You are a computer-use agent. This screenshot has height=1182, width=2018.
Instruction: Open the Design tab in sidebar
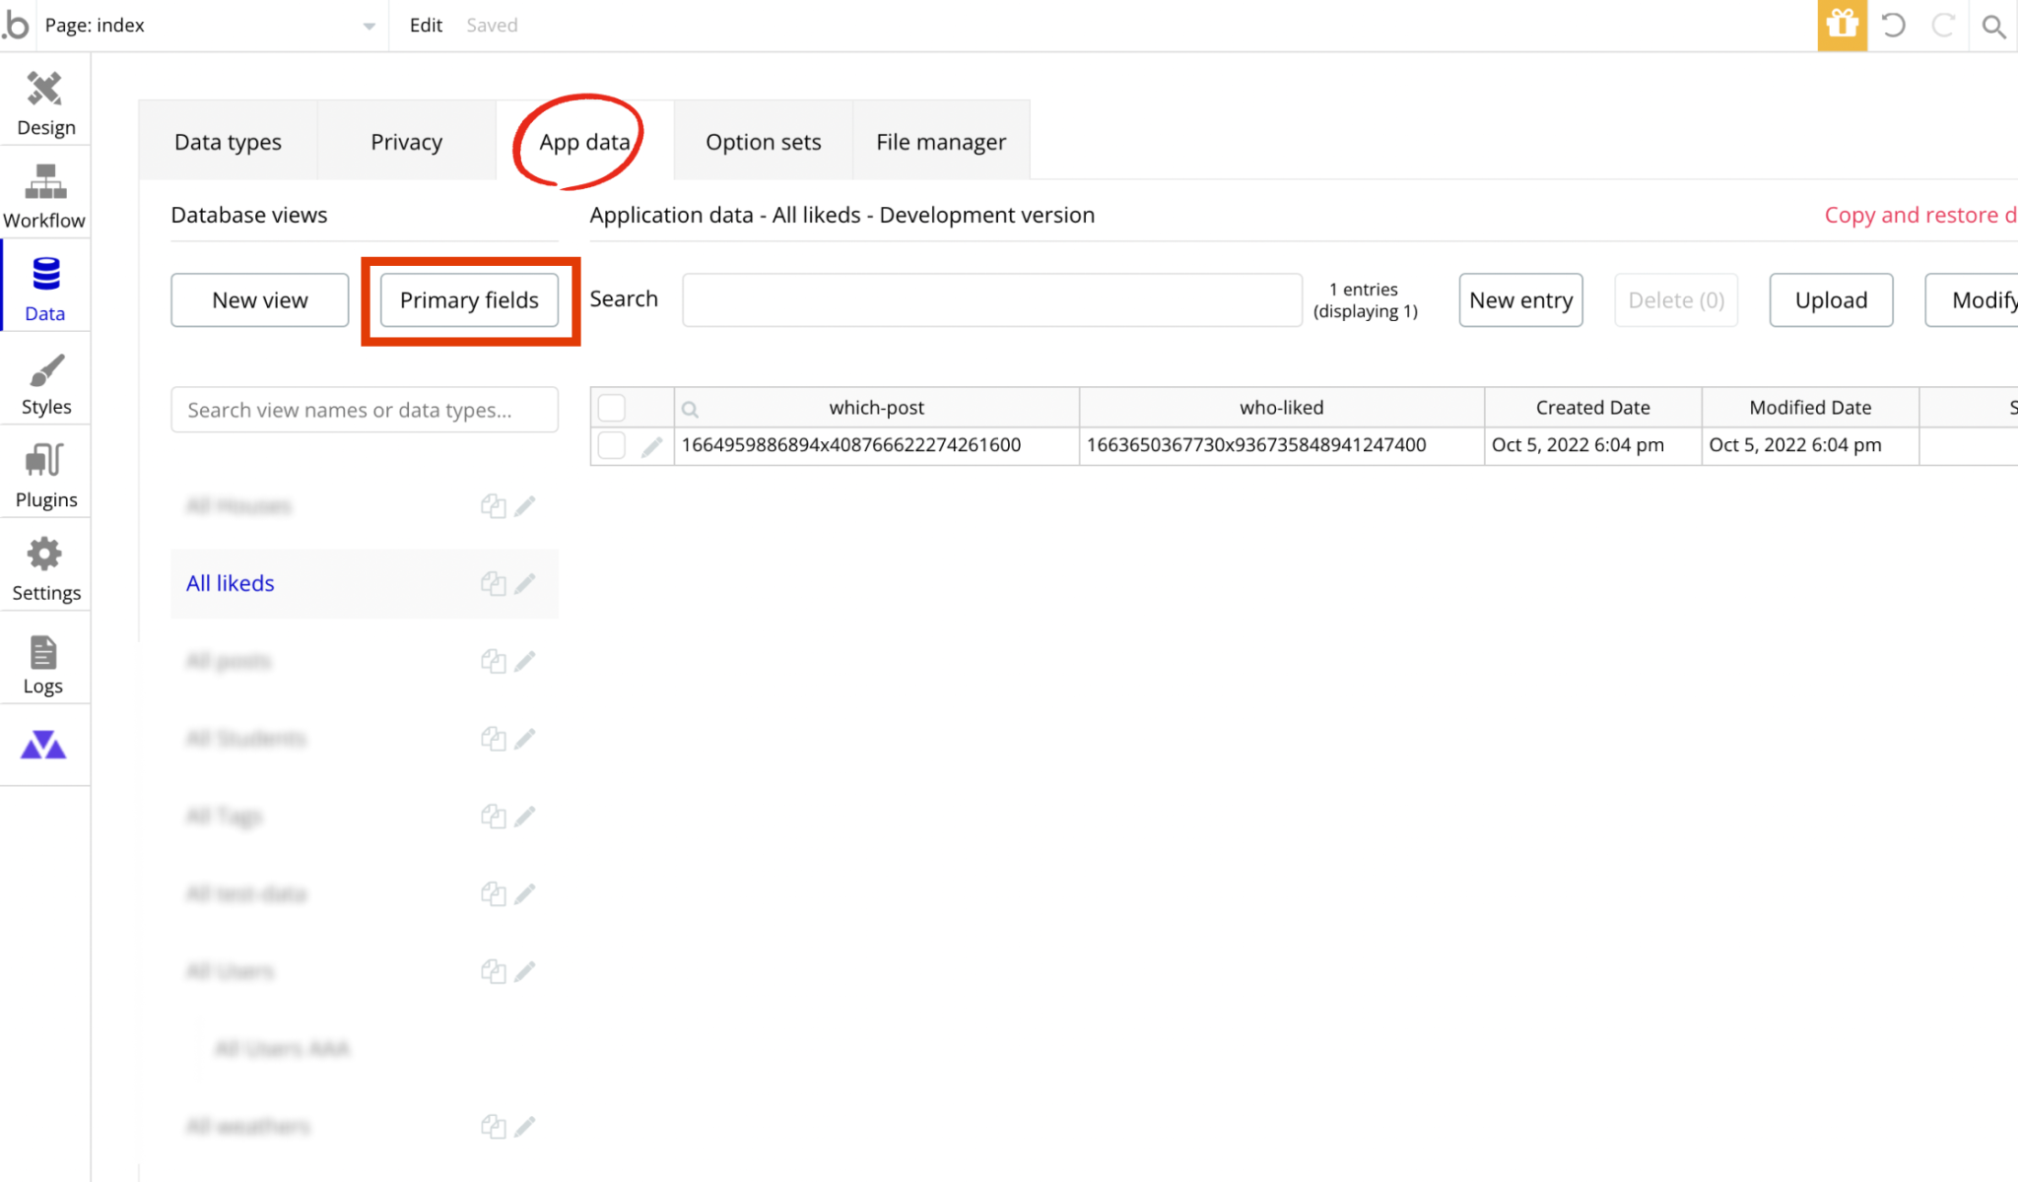[x=45, y=102]
